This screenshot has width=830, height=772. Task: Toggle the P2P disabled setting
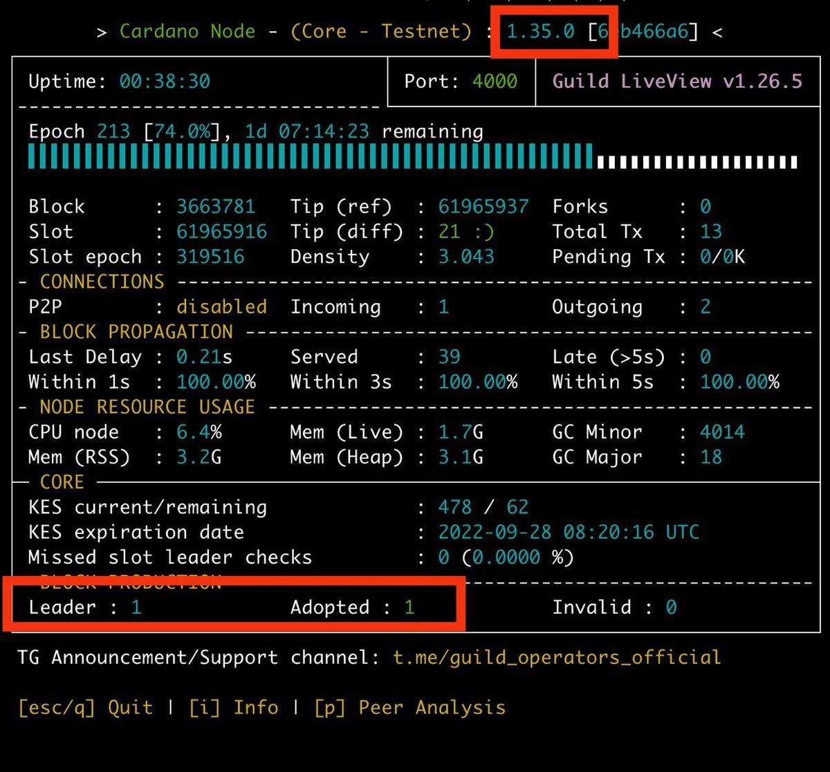tap(221, 306)
